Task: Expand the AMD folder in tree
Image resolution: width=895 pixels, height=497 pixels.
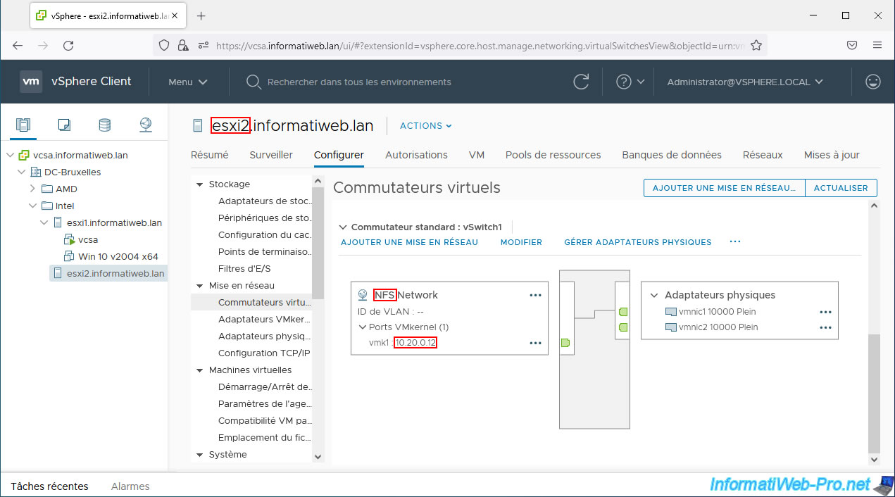Action: tap(32, 189)
